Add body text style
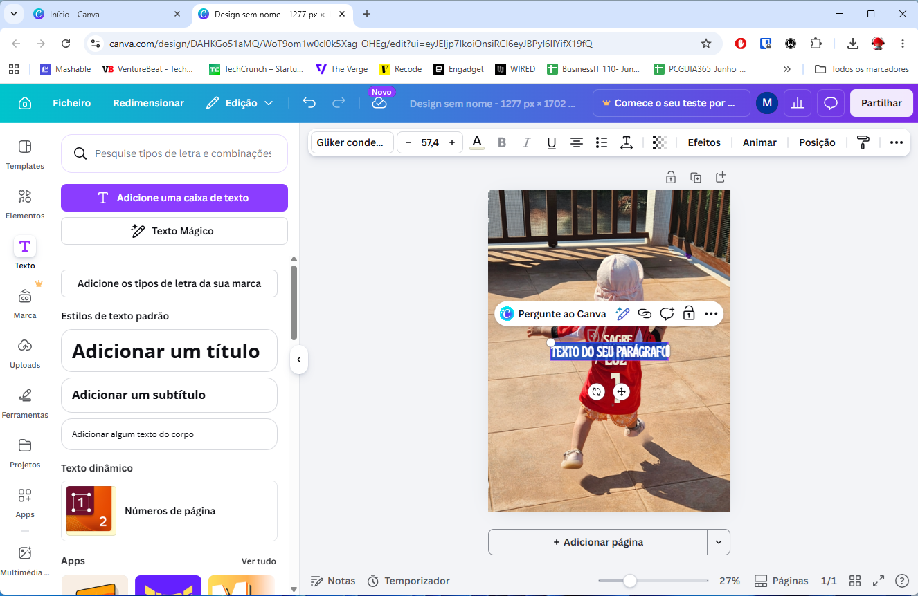The image size is (918, 596). click(170, 434)
